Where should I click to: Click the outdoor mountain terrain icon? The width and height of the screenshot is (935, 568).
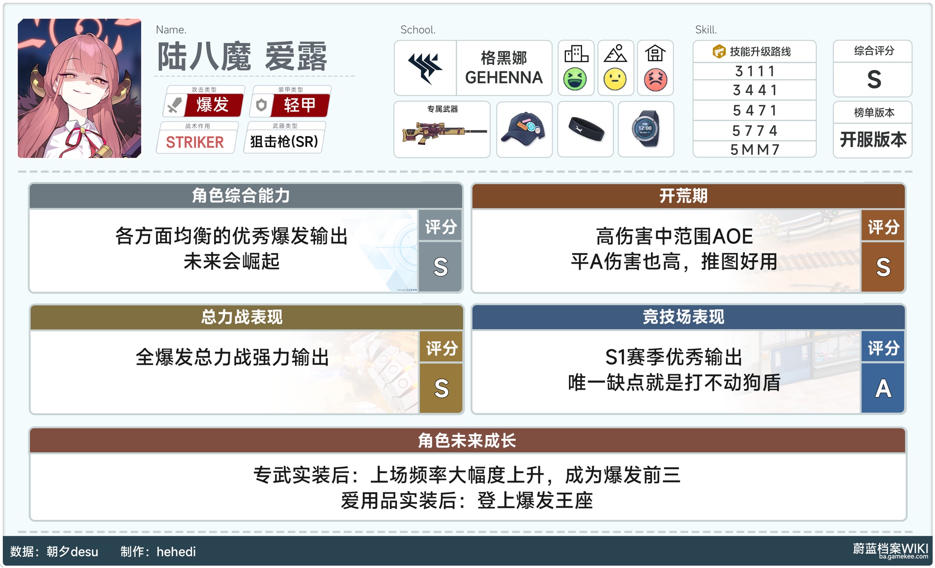[615, 54]
